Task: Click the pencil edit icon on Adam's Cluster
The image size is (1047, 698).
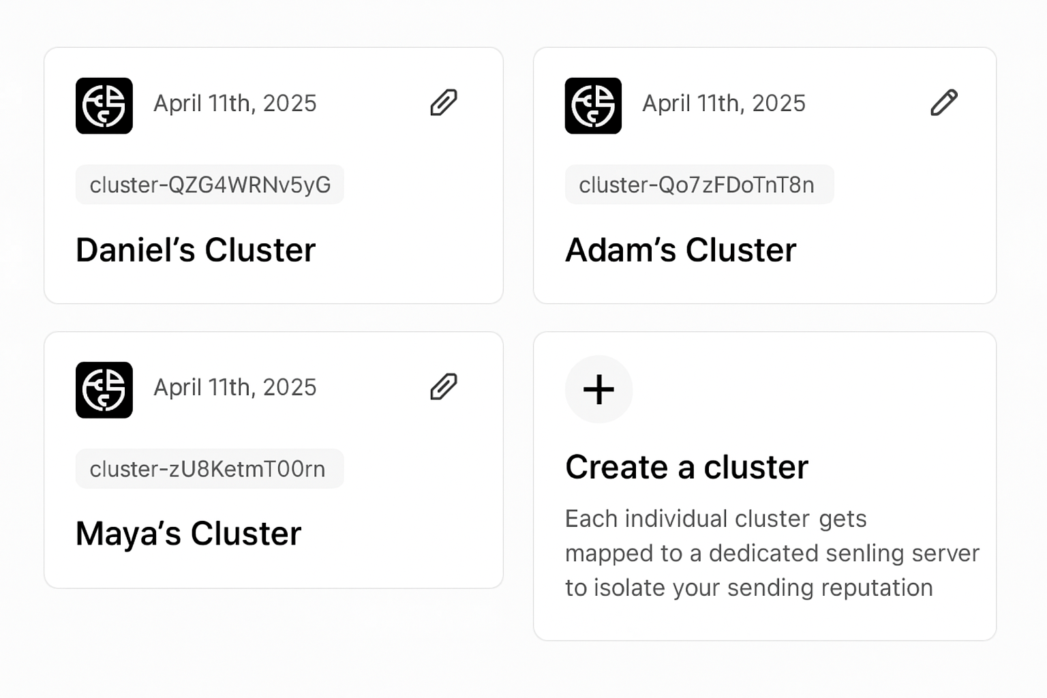Action: 944,103
